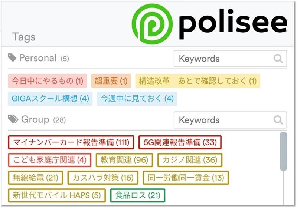The height and width of the screenshot is (208, 297).
Task: Pick the 今週中に見ておく tag
Action: pos(137,99)
